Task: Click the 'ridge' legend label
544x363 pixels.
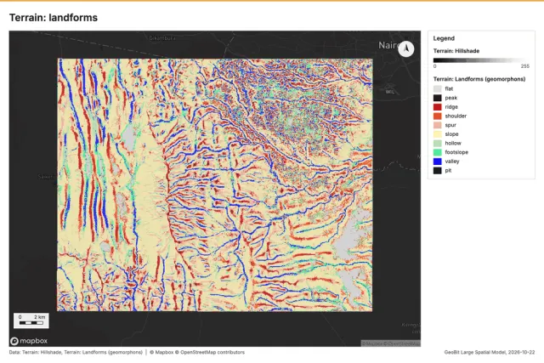Action: (451, 107)
